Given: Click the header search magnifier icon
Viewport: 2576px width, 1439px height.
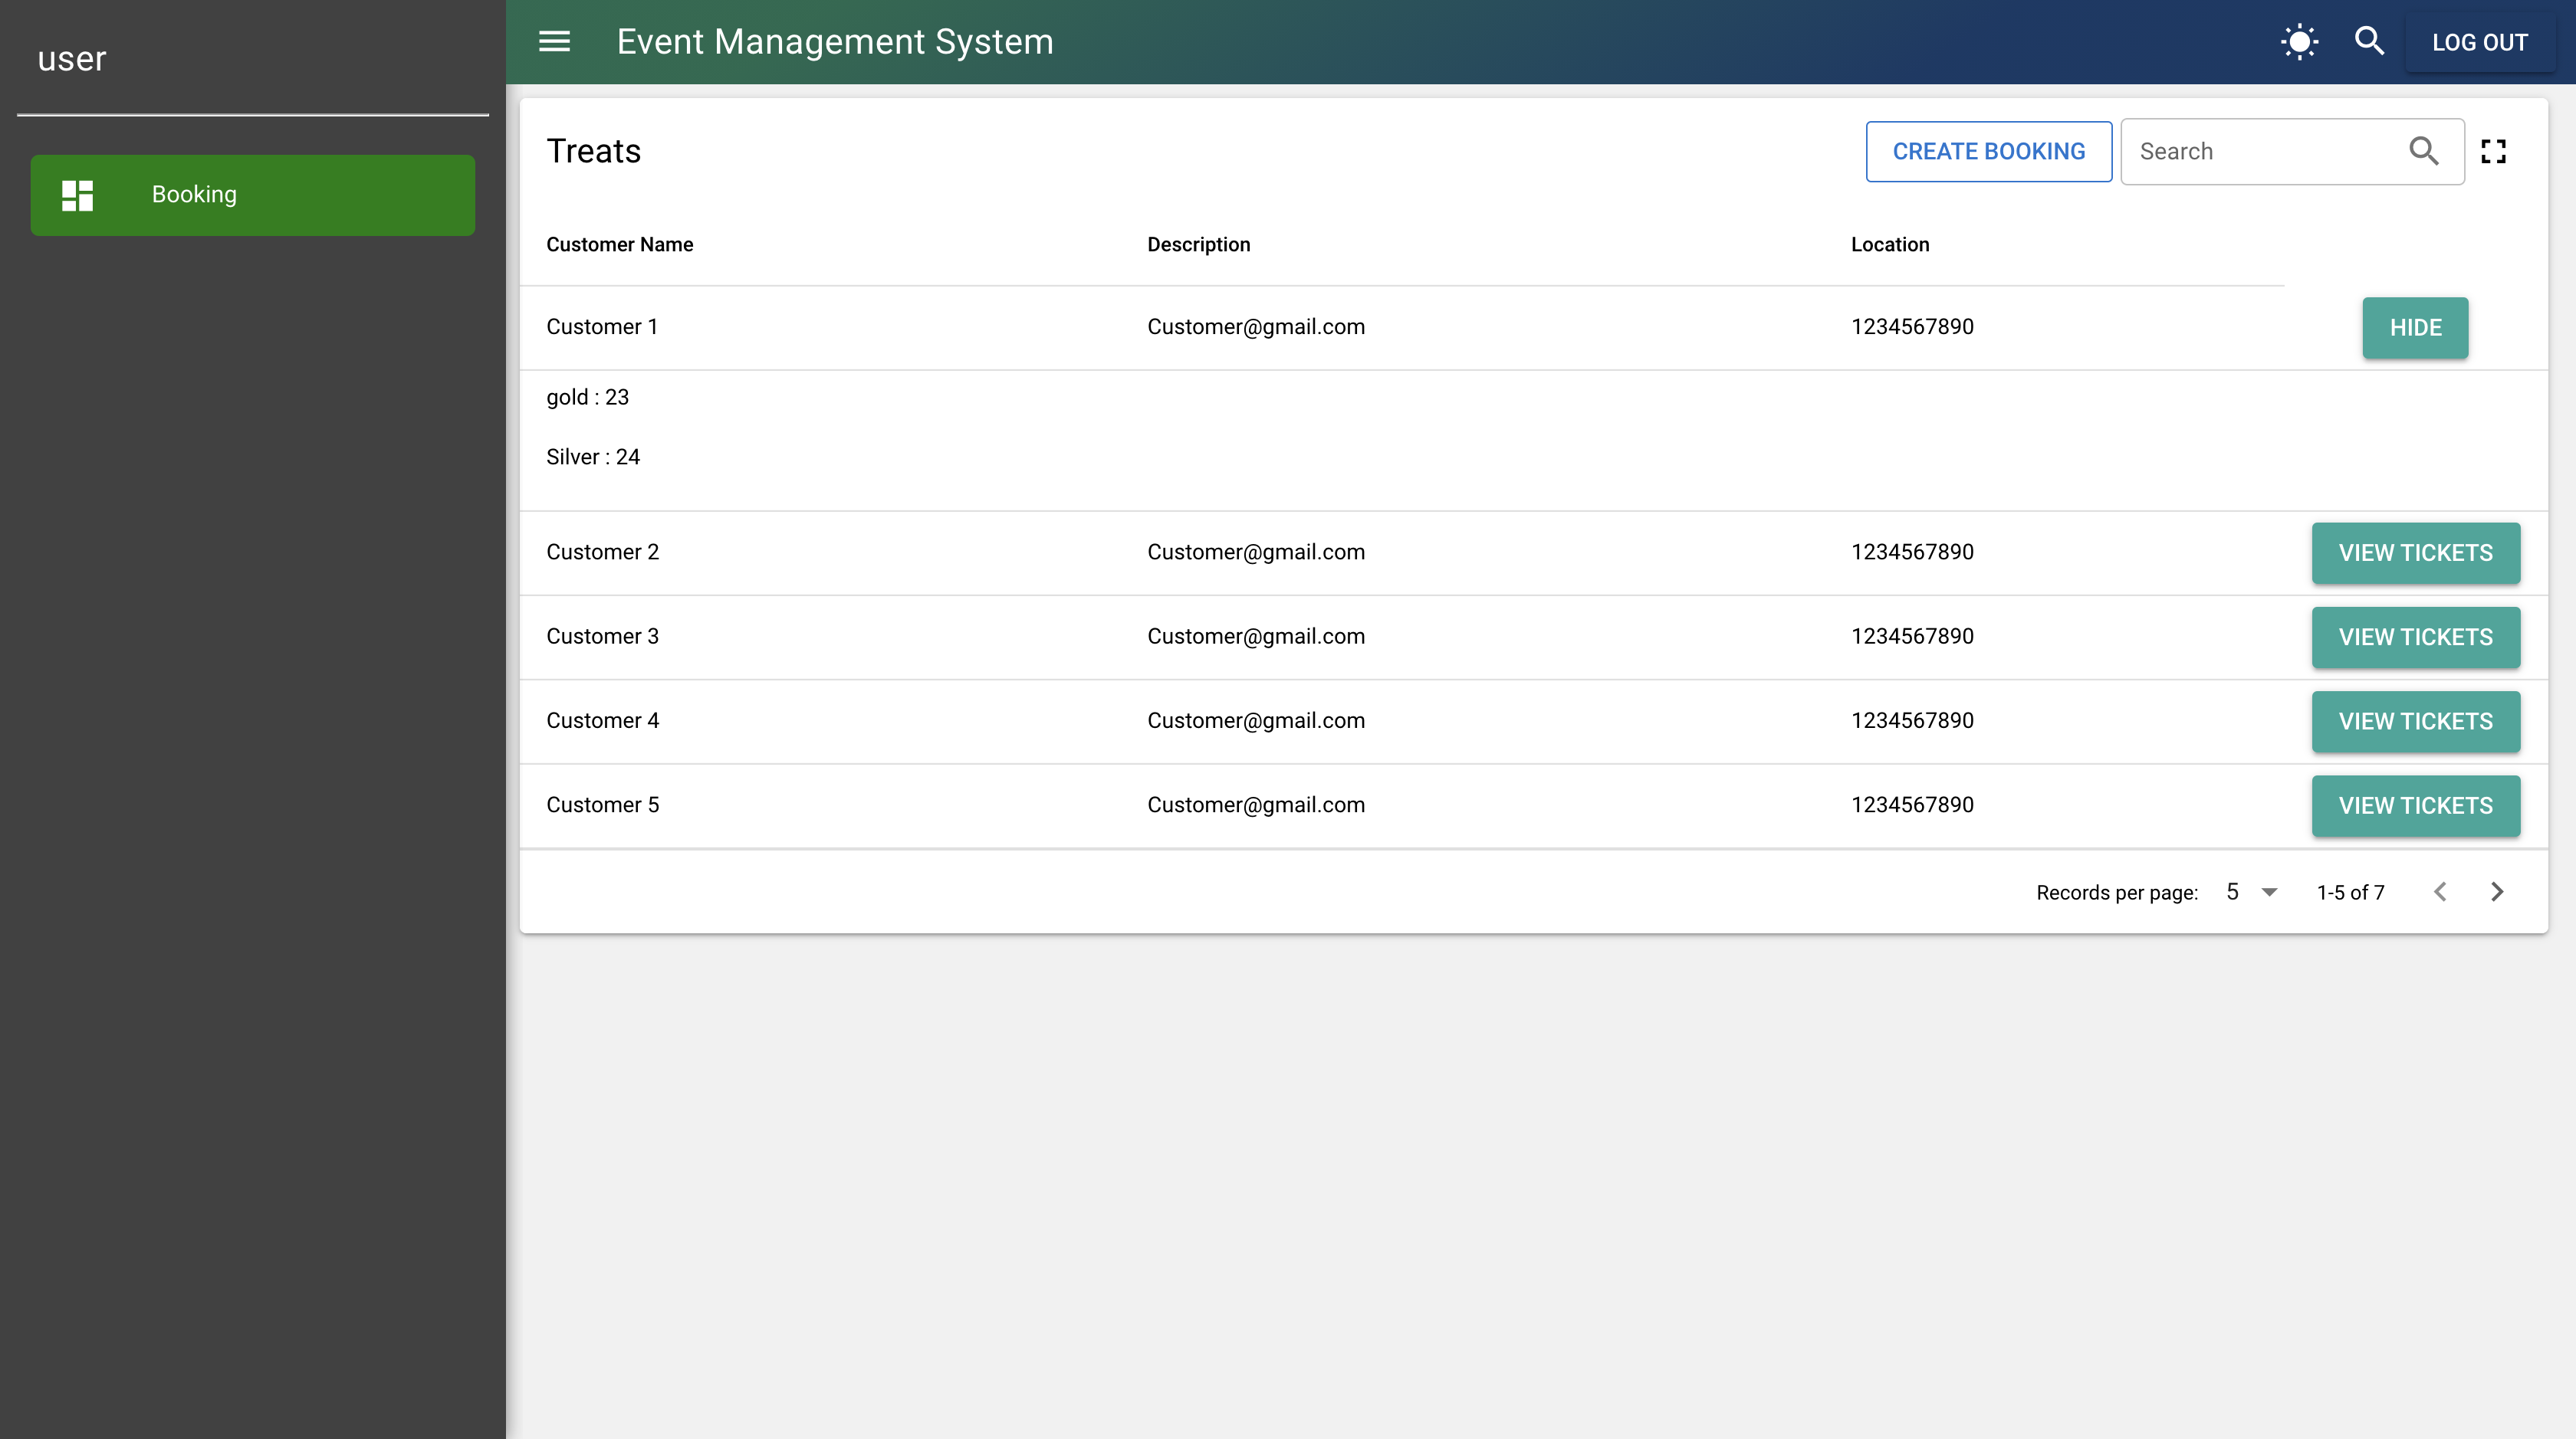Looking at the screenshot, I should click(x=2369, y=41).
